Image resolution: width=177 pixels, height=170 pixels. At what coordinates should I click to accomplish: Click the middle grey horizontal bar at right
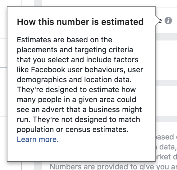point(166,83)
